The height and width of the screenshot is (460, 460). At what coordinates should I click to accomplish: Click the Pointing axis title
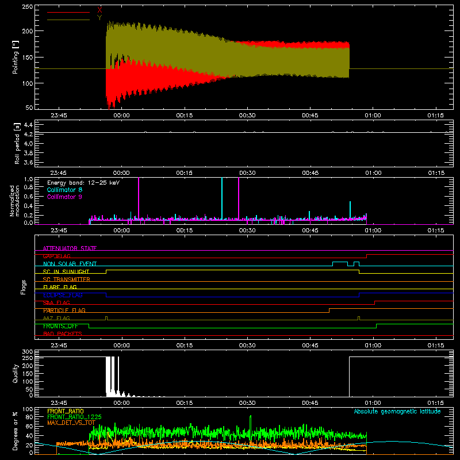[x=16, y=57]
